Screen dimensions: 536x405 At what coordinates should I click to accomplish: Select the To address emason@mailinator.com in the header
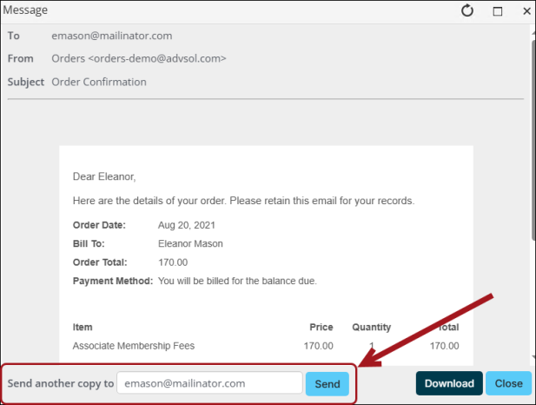coord(112,36)
